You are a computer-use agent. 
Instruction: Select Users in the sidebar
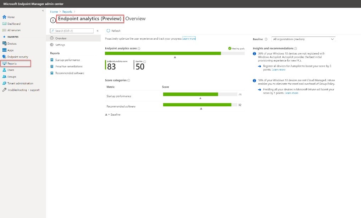click(x=11, y=70)
